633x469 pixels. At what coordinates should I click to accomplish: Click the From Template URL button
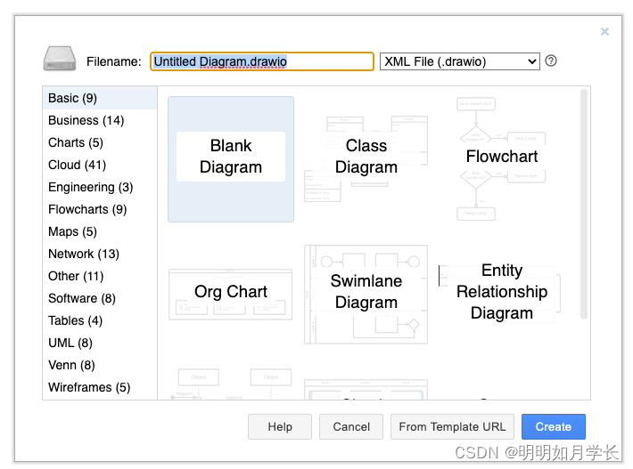[452, 427]
